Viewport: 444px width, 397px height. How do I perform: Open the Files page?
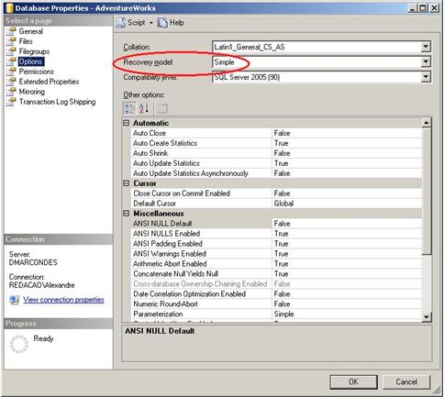point(26,41)
